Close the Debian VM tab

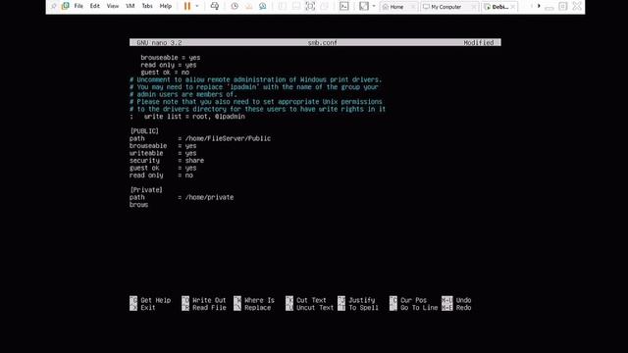(512, 7)
